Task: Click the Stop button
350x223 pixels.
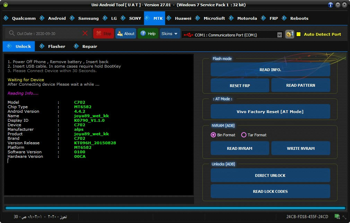Action: point(104,34)
